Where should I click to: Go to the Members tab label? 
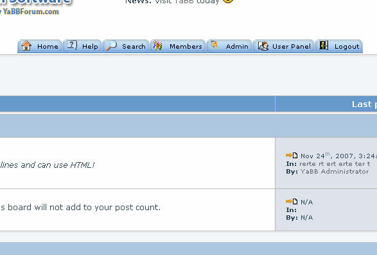click(x=186, y=46)
